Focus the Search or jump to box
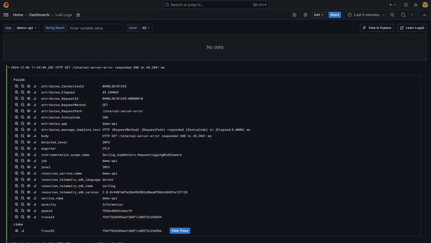Viewport: 431px width, 243px height. tap(216, 5)
